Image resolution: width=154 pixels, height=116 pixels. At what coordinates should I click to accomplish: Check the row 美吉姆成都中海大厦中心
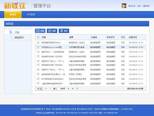pos(38,74)
